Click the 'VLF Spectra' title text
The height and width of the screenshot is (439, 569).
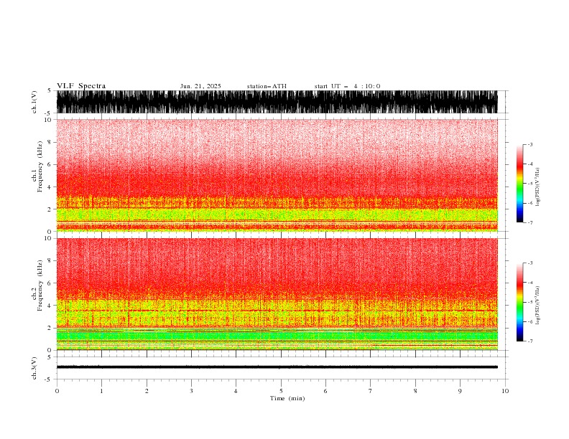coord(81,86)
